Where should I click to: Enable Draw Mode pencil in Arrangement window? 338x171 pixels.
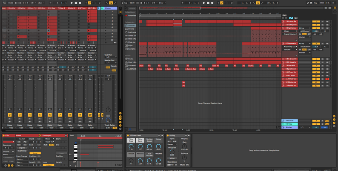[308, 3]
